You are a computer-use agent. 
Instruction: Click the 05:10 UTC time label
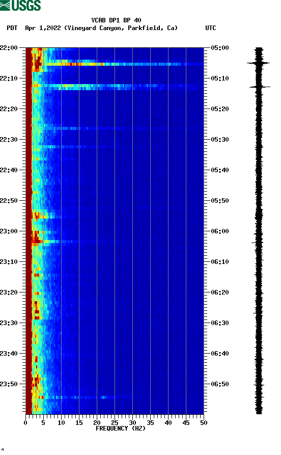coord(220,78)
